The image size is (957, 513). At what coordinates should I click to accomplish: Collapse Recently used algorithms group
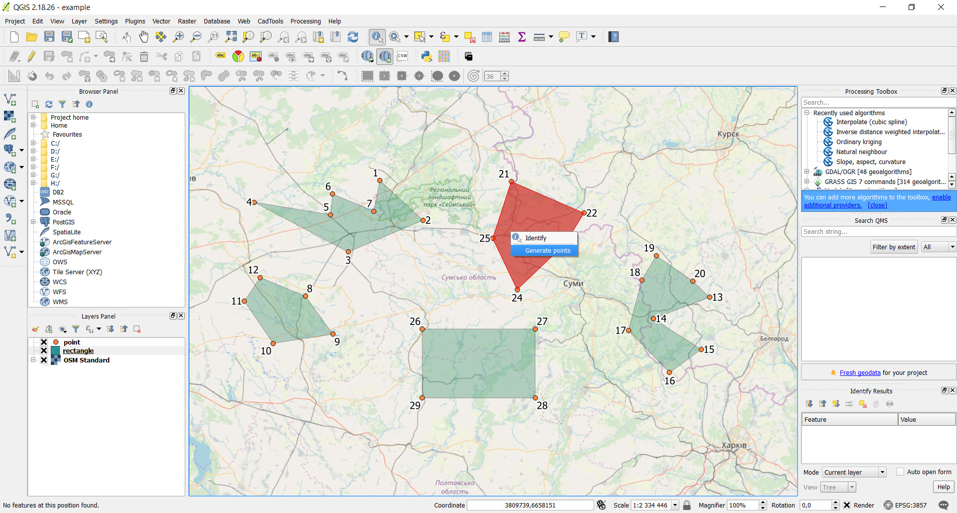[807, 113]
